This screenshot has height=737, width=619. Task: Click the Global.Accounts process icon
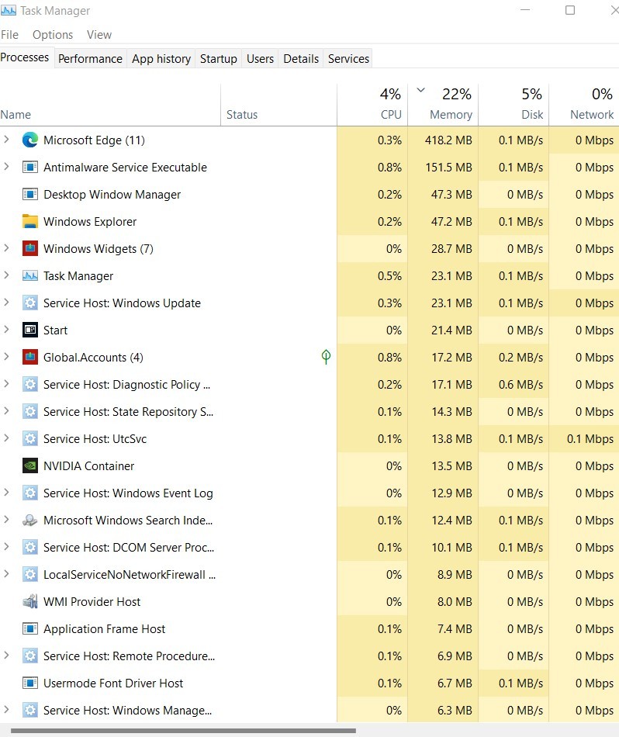30,357
